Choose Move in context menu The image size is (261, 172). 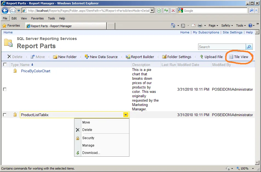pyautogui.click(x=102, y=122)
